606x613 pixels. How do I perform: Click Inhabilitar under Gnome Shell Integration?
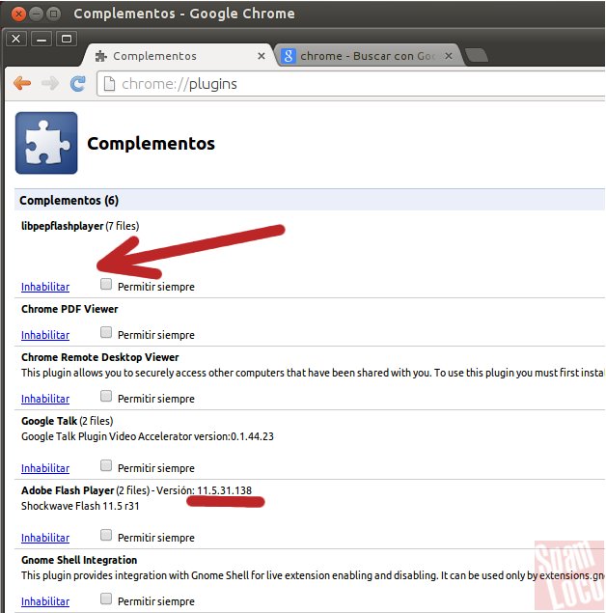point(45,601)
